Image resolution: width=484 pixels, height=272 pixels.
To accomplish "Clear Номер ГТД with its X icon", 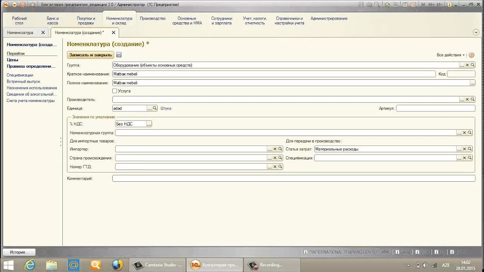I will (275, 166).
